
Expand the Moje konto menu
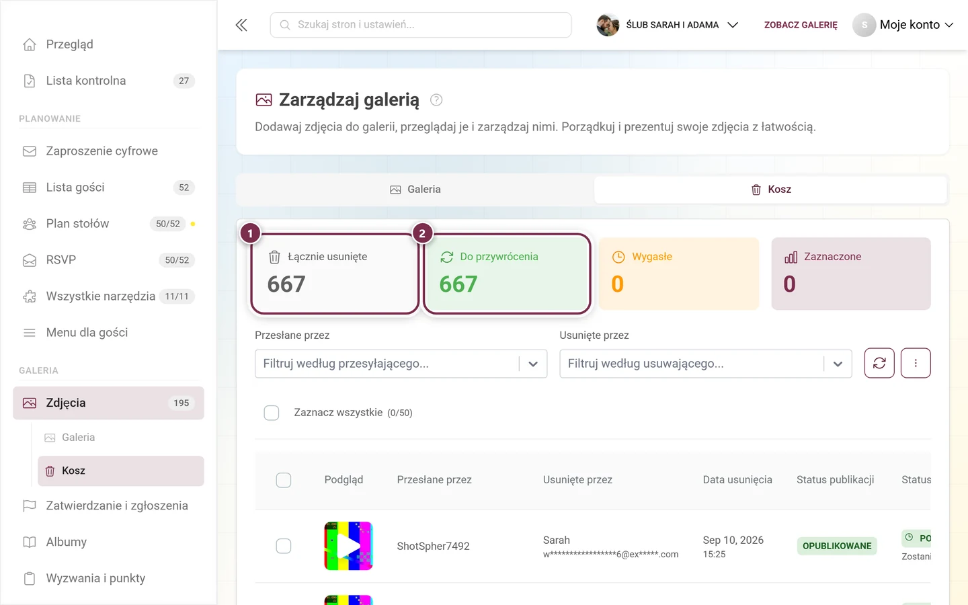click(903, 25)
